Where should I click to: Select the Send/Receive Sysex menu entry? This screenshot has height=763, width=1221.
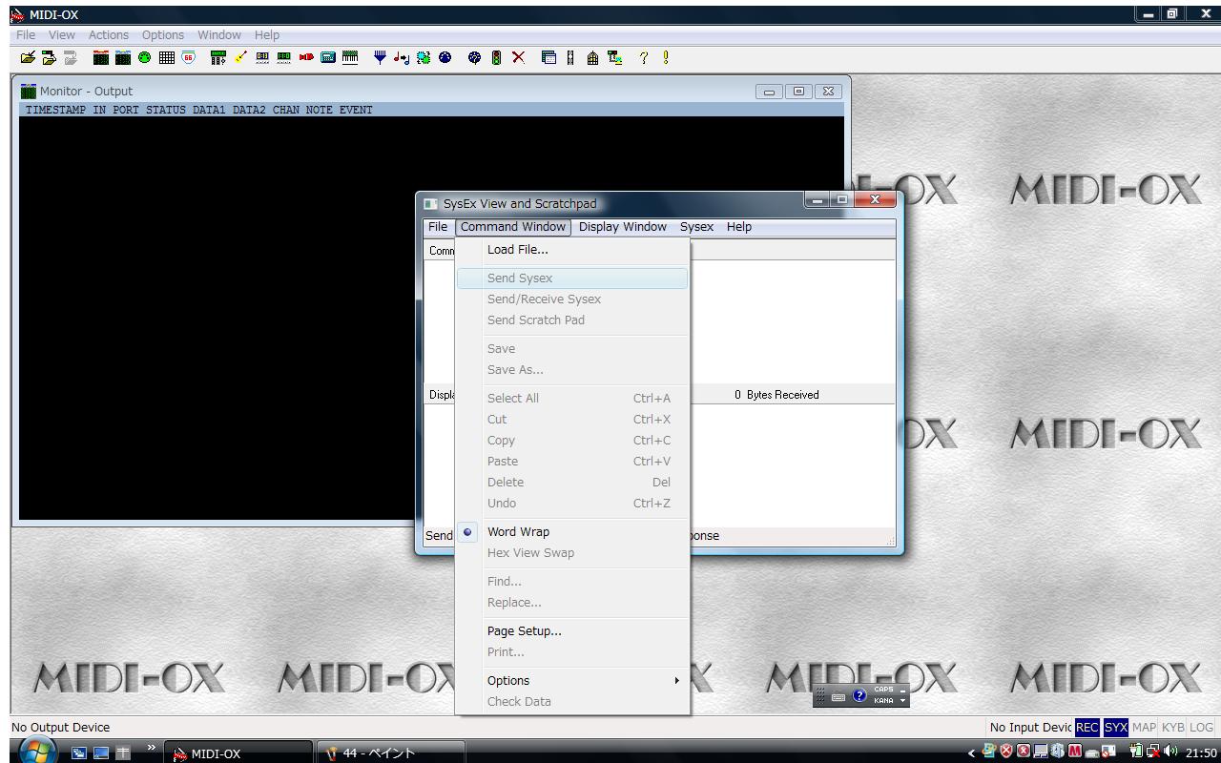572,299
